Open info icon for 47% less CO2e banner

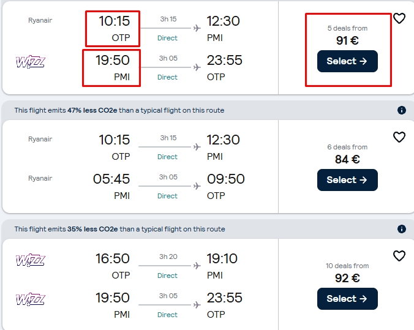click(x=402, y=110)
